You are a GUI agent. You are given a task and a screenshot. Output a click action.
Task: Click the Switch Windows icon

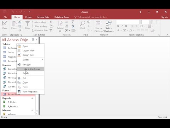point(109,23)
